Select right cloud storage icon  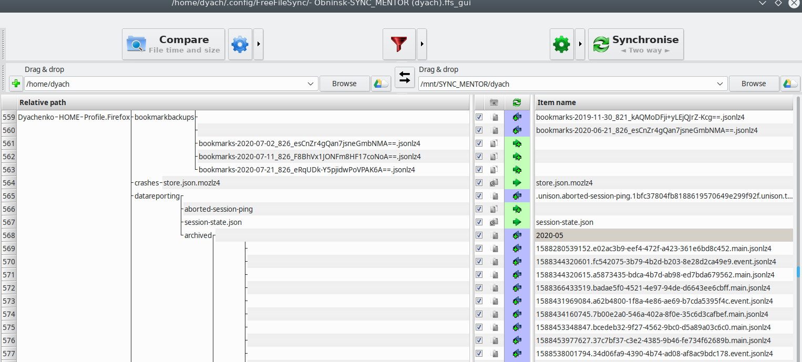coord(790,84)
